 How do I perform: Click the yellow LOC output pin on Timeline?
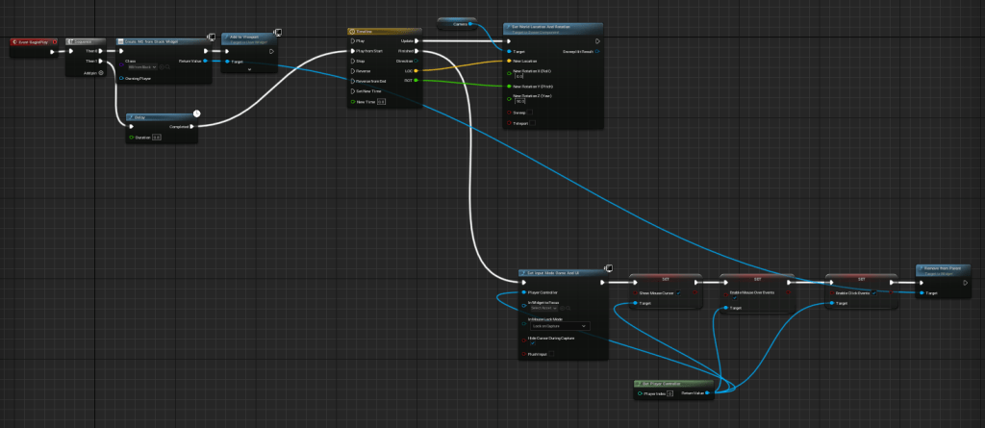pyautogui.click(x=416, y=71)
